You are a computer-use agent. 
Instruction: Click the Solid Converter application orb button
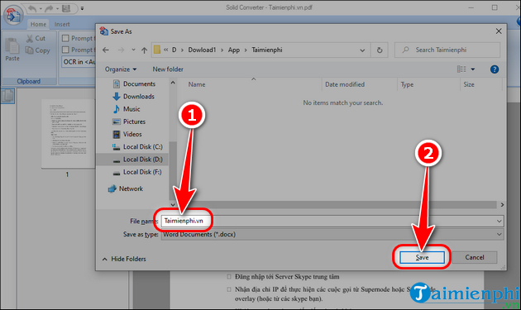tap(13, 15)
